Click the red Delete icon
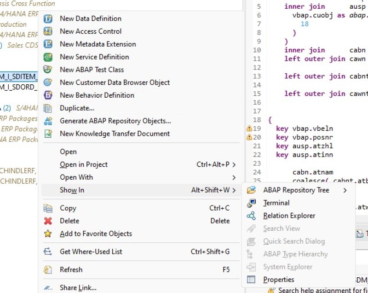This screenshot has height=293, width=368. tap(48, 221)
